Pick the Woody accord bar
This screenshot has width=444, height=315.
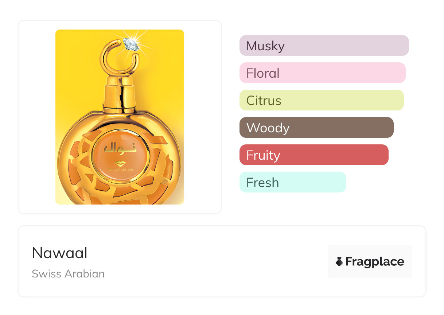point(316,128)
